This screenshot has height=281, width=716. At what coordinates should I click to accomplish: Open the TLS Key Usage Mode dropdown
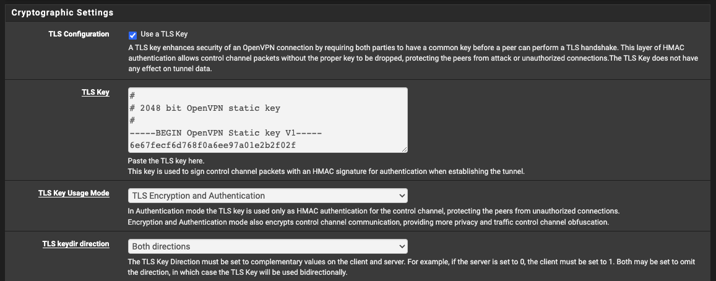click(x=267, y=196)
